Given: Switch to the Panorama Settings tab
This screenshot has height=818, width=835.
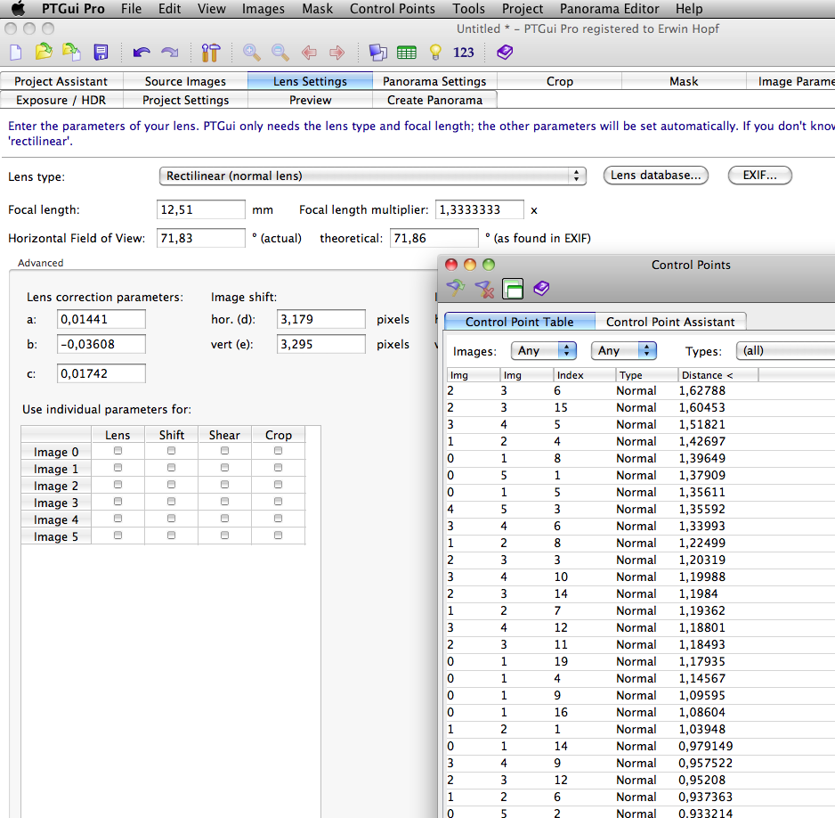Looking at the screenshot, I should tap(434, 81).
